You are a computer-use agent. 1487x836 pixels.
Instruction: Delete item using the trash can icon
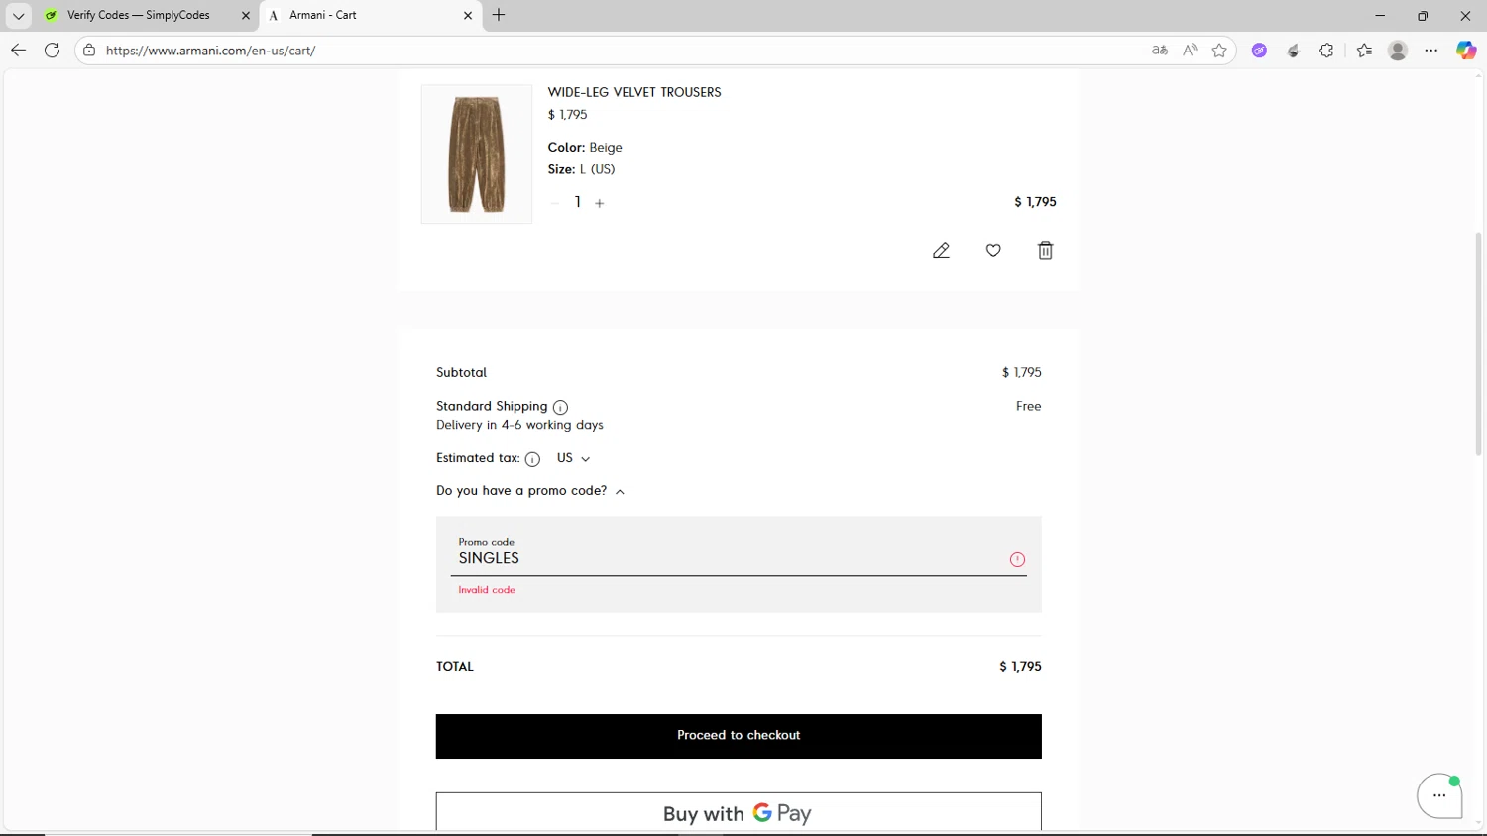coord(1045,251)
